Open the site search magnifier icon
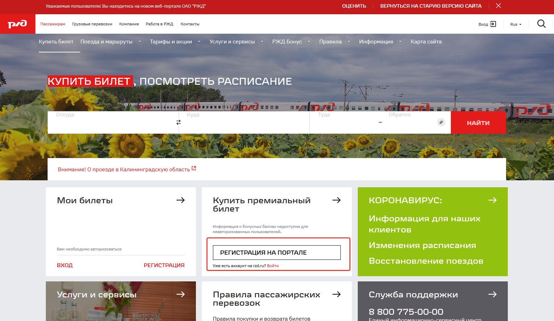Viewport: 554px width, 321px height. 541,24
